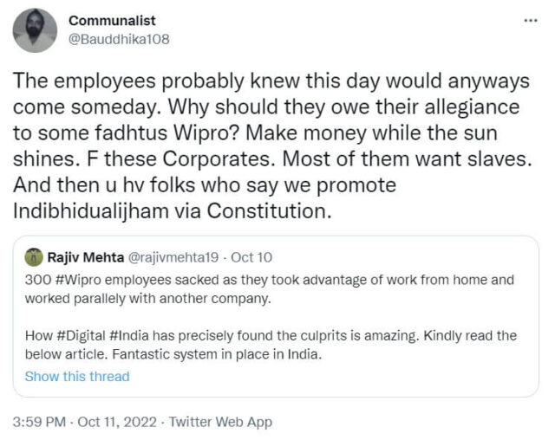
Task: Open the more options three-dot menu
Action: 531,20
